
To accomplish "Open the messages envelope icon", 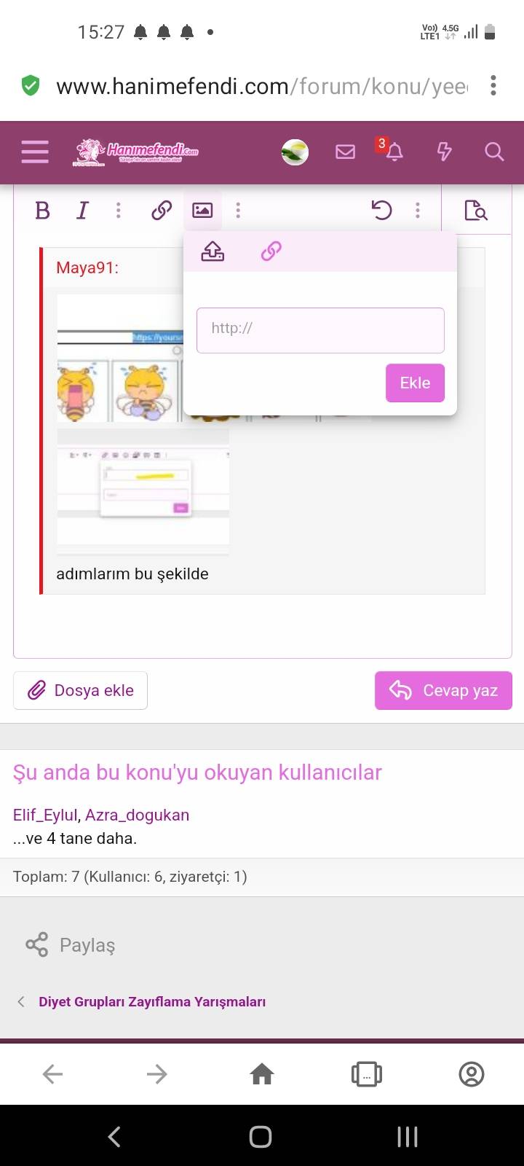I will [345, 152].
